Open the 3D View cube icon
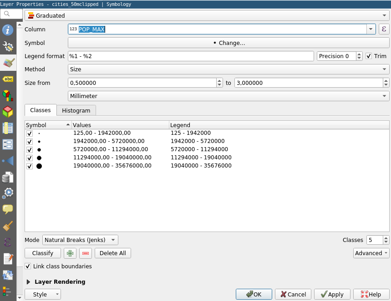This screenshot has width=391, height=301. 8,112
